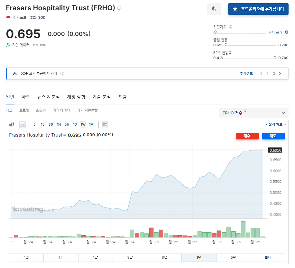This screenshot has width=295, height=268.
Task: Open 포럼 tab
Action: [x=122, y=97]
